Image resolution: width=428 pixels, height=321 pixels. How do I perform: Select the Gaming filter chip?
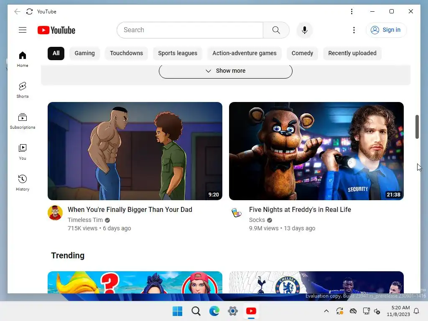[x=84, y=53]
